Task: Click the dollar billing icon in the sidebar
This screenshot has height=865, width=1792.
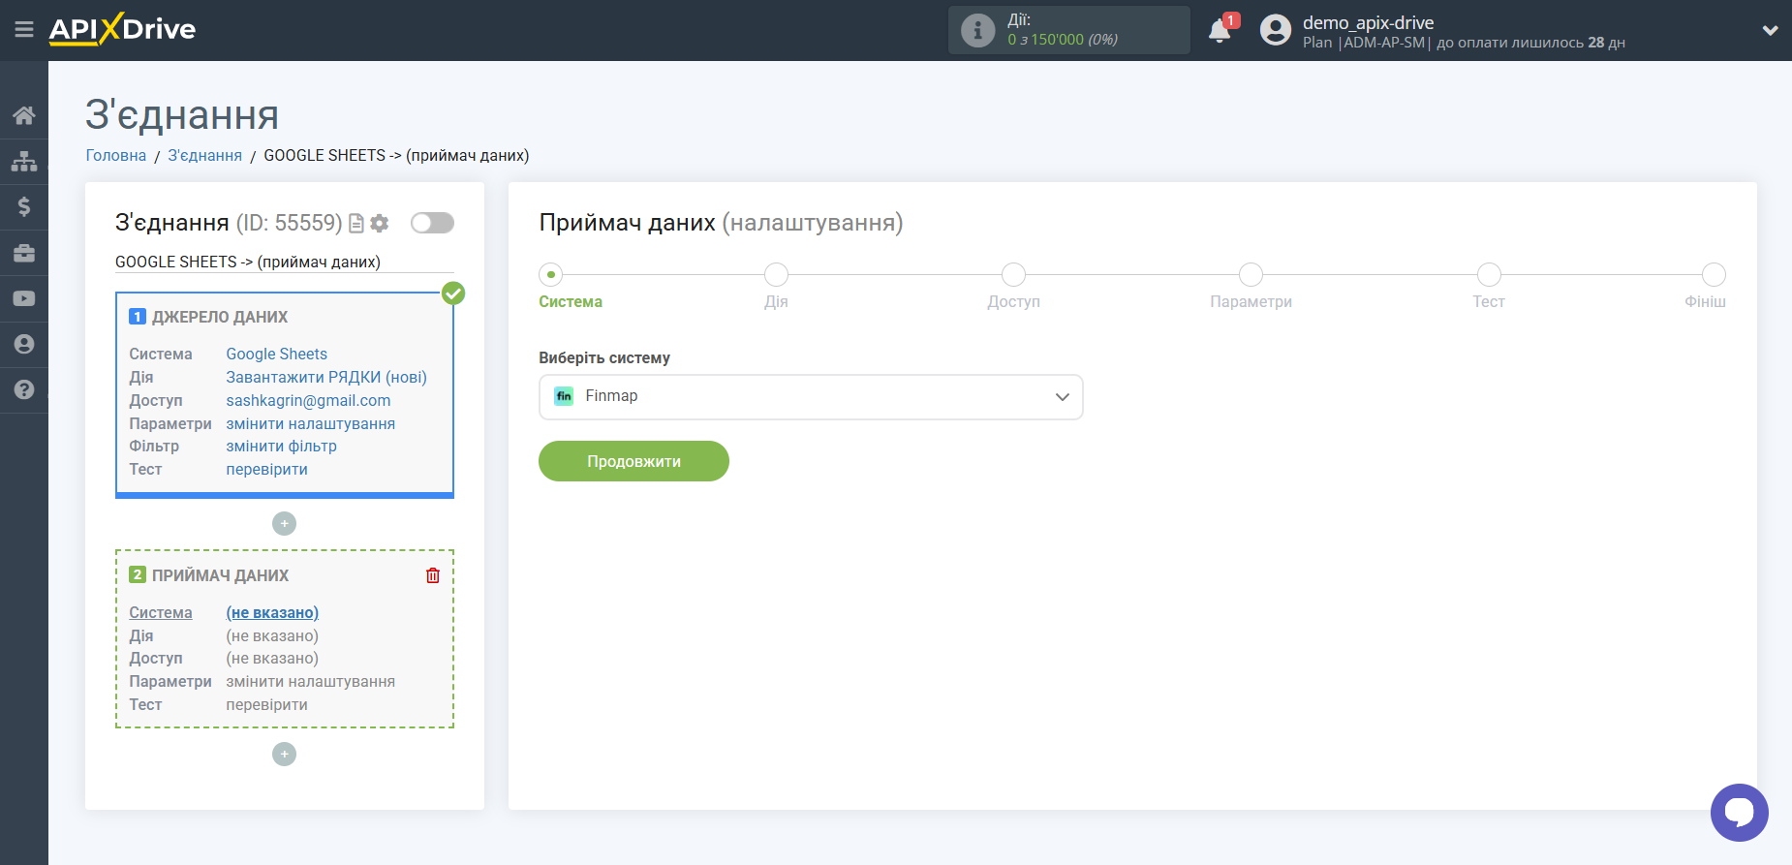Action: (24, 206)
